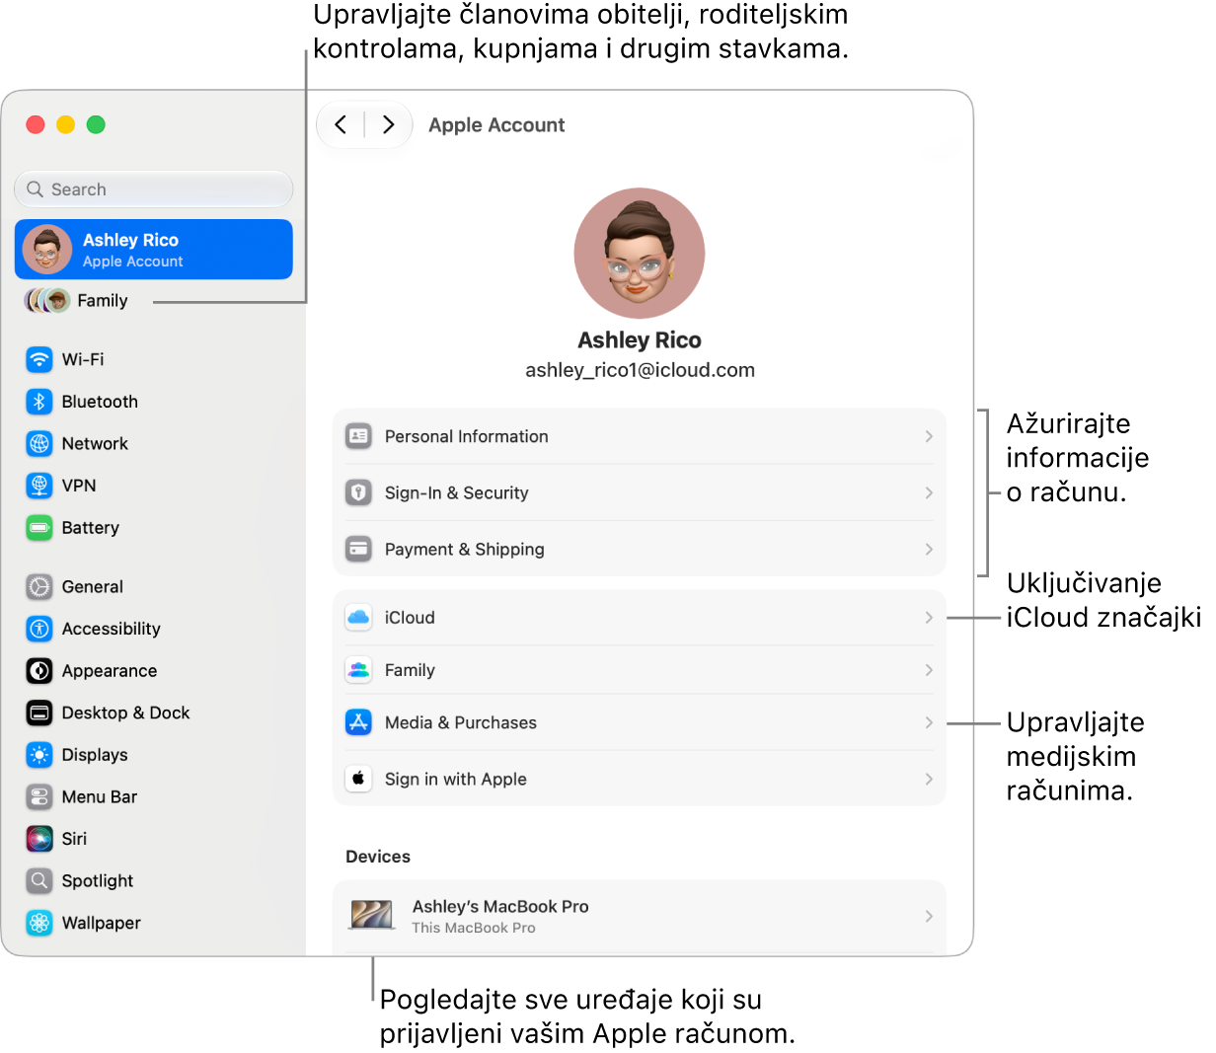The height and width of the screenshot is (1053, 1216).
Task: Select Bluetooth label in sidebar
Action: tap(100, 402)
